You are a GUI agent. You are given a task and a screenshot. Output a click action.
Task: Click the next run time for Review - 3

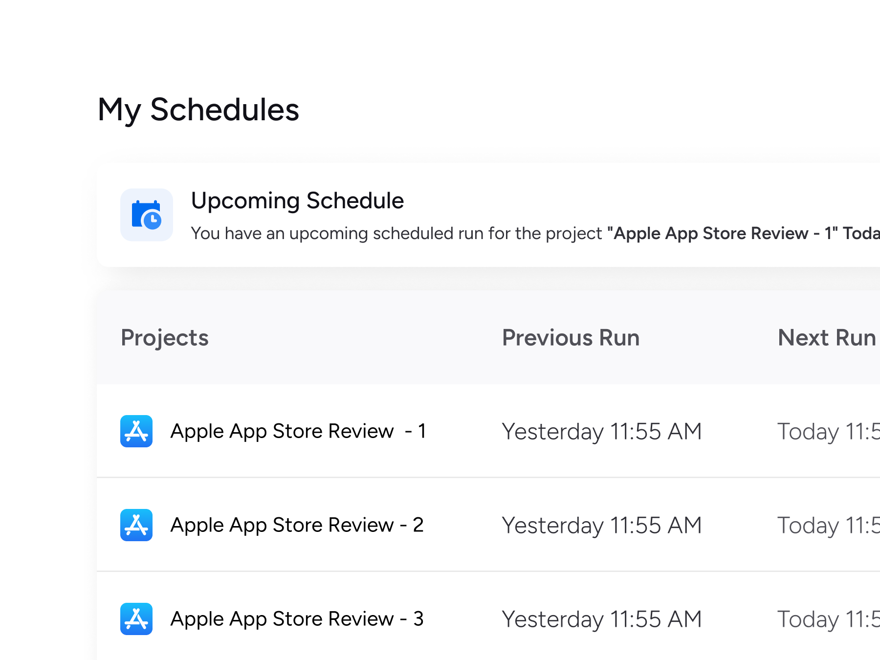[828, 619]
